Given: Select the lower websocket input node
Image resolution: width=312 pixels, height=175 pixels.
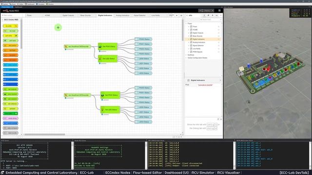Looking at the screenshot, I should click(x=78, y=95).
